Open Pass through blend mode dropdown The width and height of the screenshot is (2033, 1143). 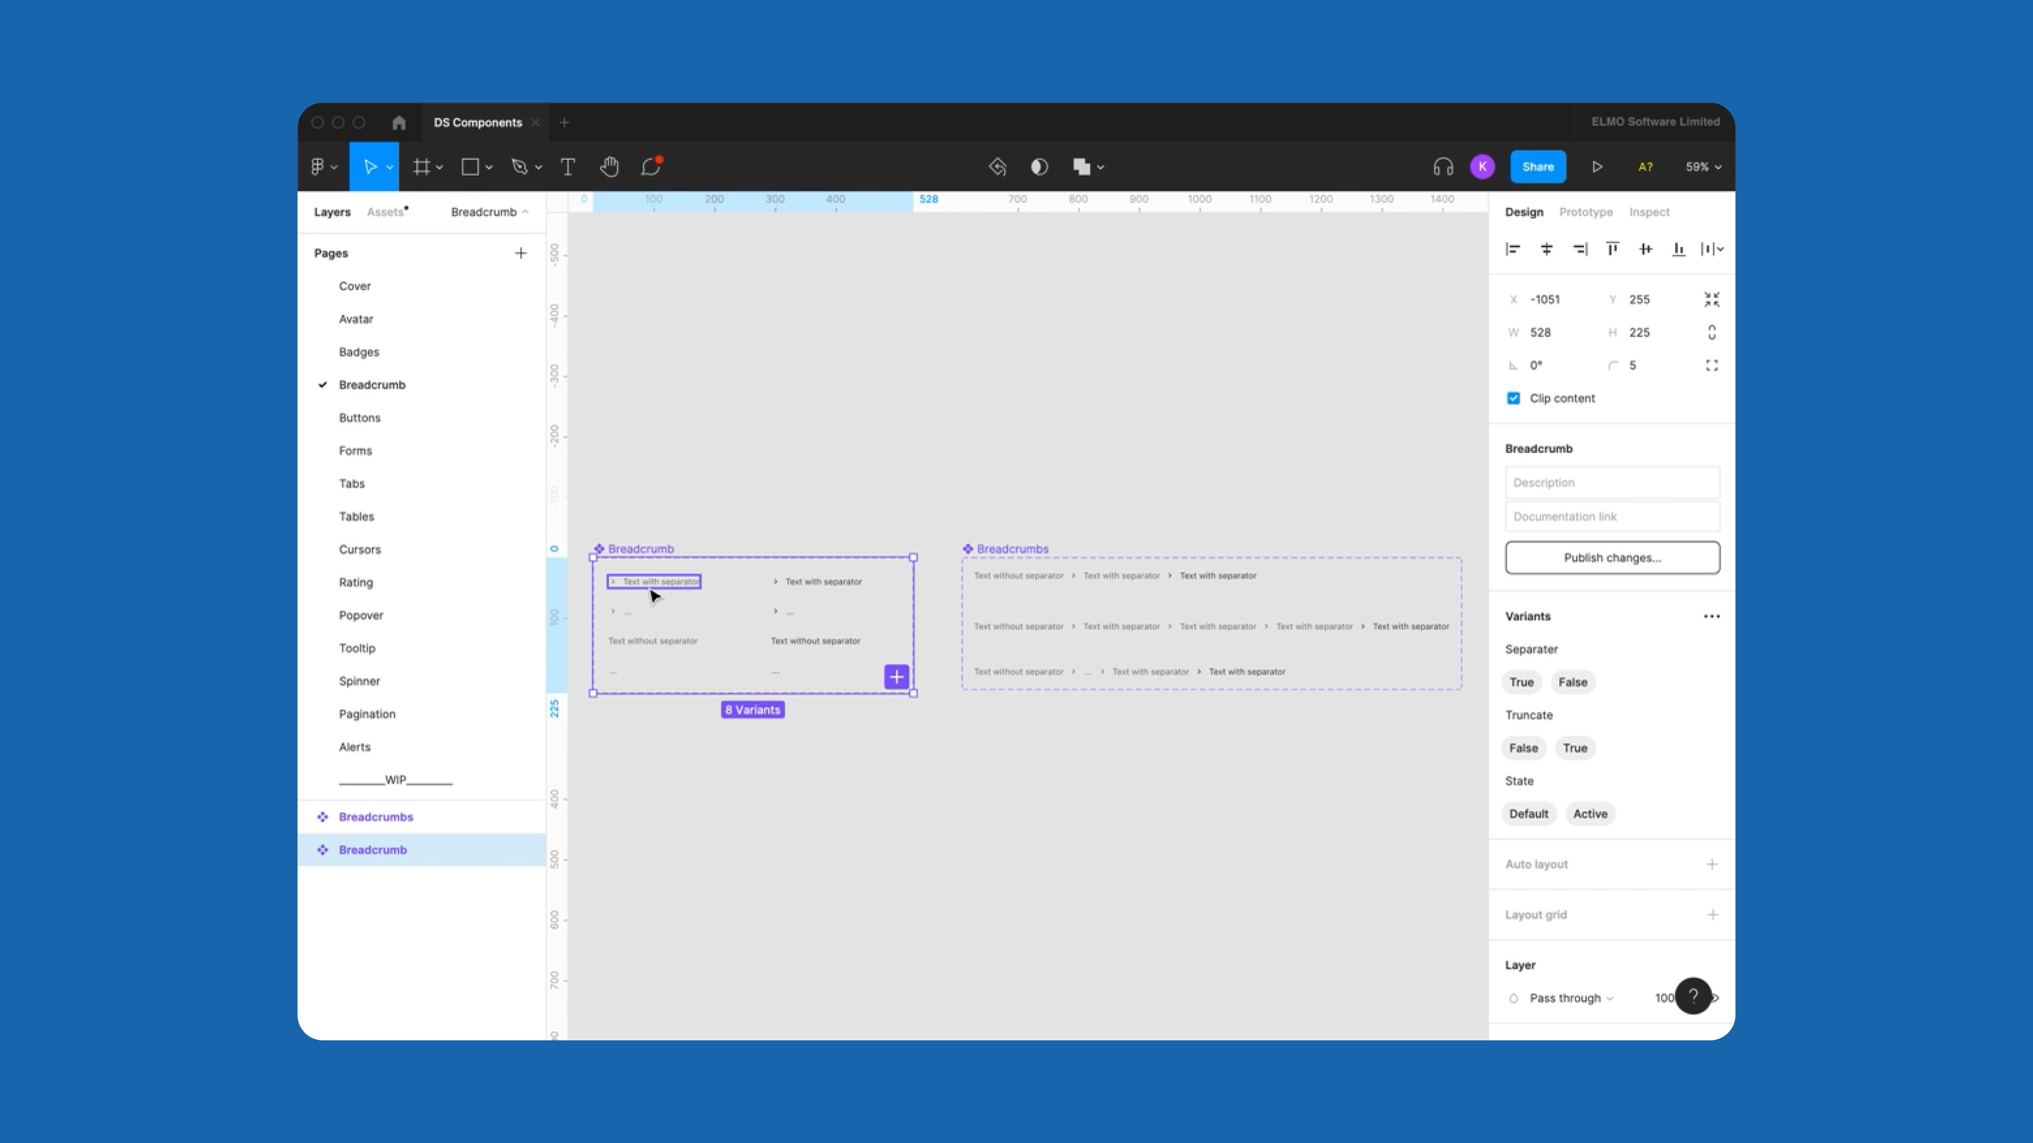click(1570, 998)
